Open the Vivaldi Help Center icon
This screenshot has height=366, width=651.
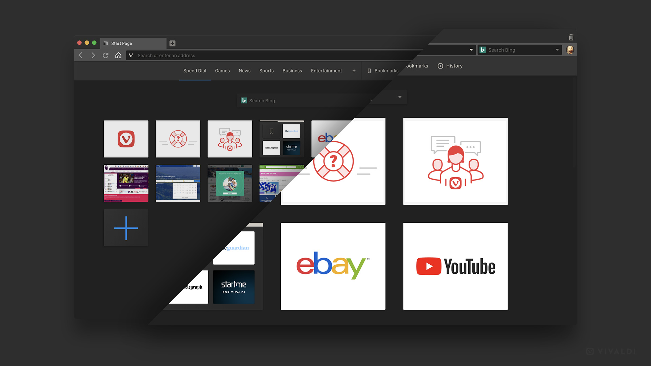click(178, 139)
